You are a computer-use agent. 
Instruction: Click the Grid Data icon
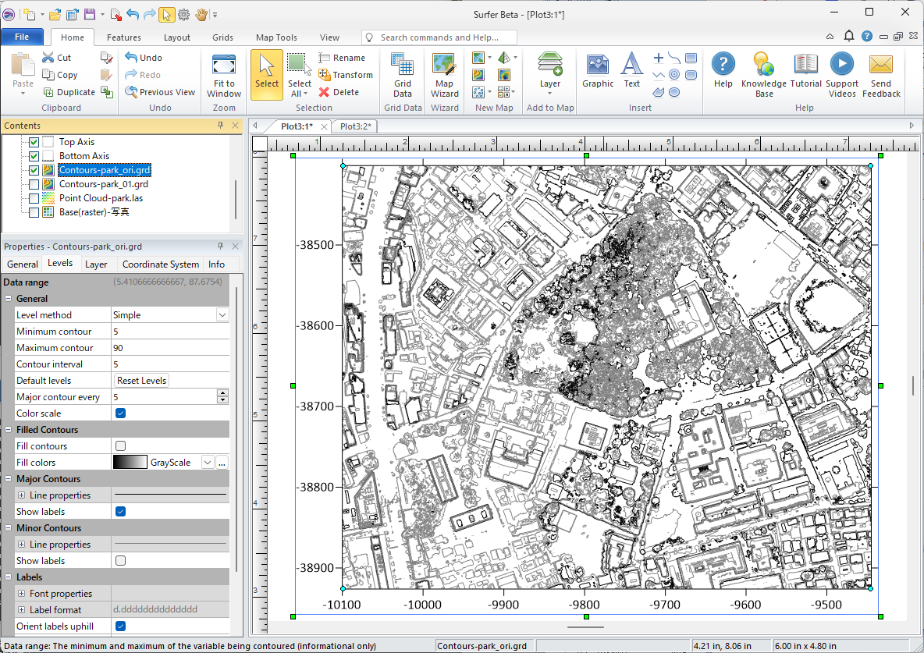coord(403,74)
